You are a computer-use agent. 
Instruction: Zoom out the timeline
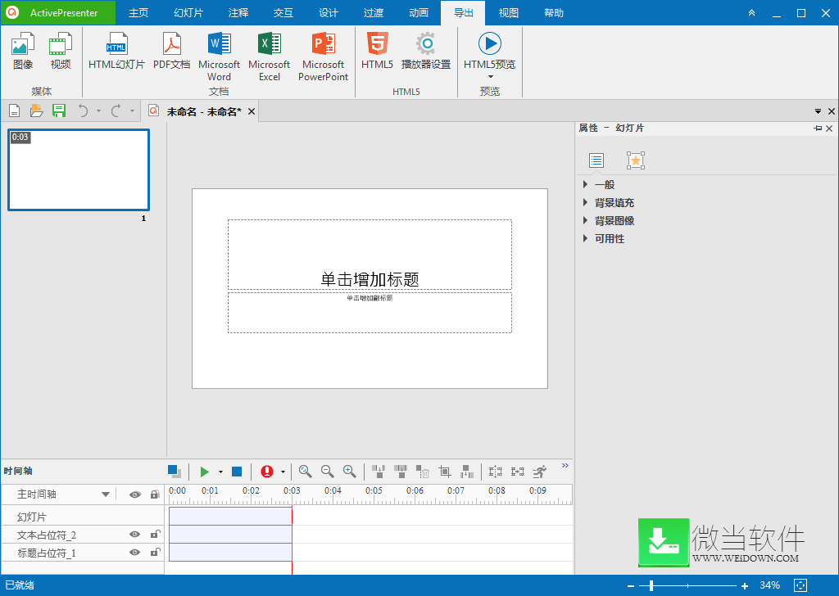328,471
